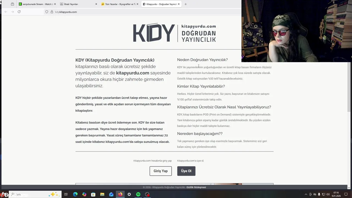Click the kdy.kitapyurdu.com address bar
Screen dimensions: 352x198
click(143, 12)
